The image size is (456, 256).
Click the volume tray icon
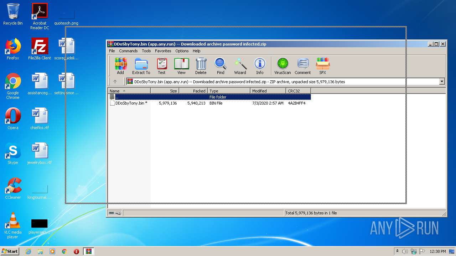pos(405,251)
